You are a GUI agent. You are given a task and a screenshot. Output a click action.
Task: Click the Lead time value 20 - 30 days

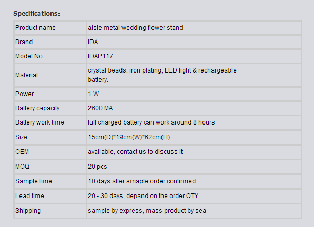pos(143,196)
